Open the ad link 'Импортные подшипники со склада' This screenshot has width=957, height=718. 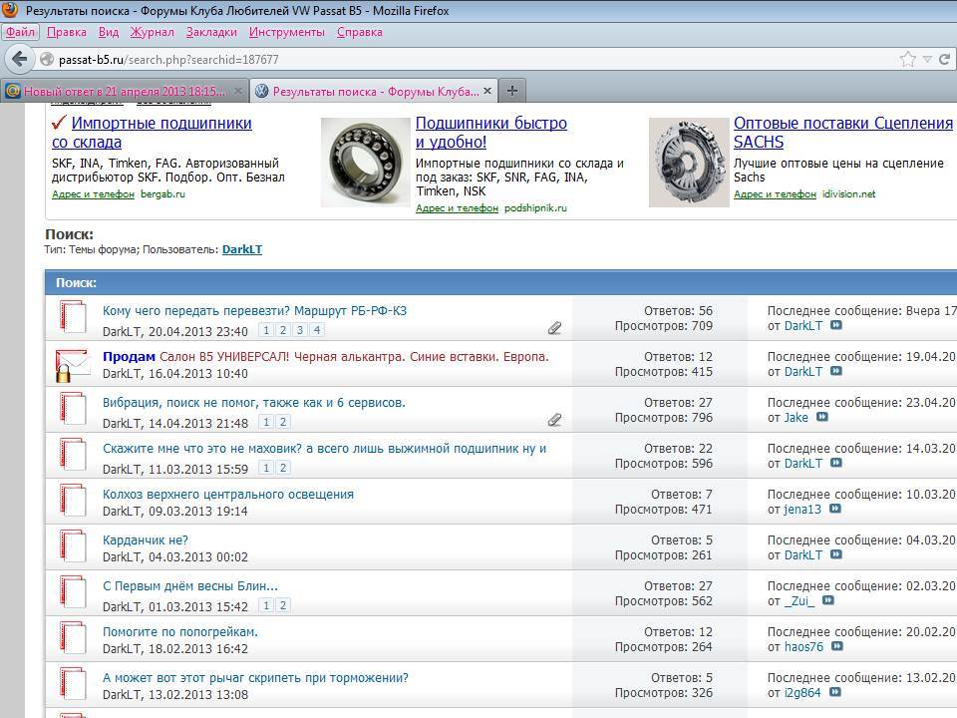(x=152, y=133)
